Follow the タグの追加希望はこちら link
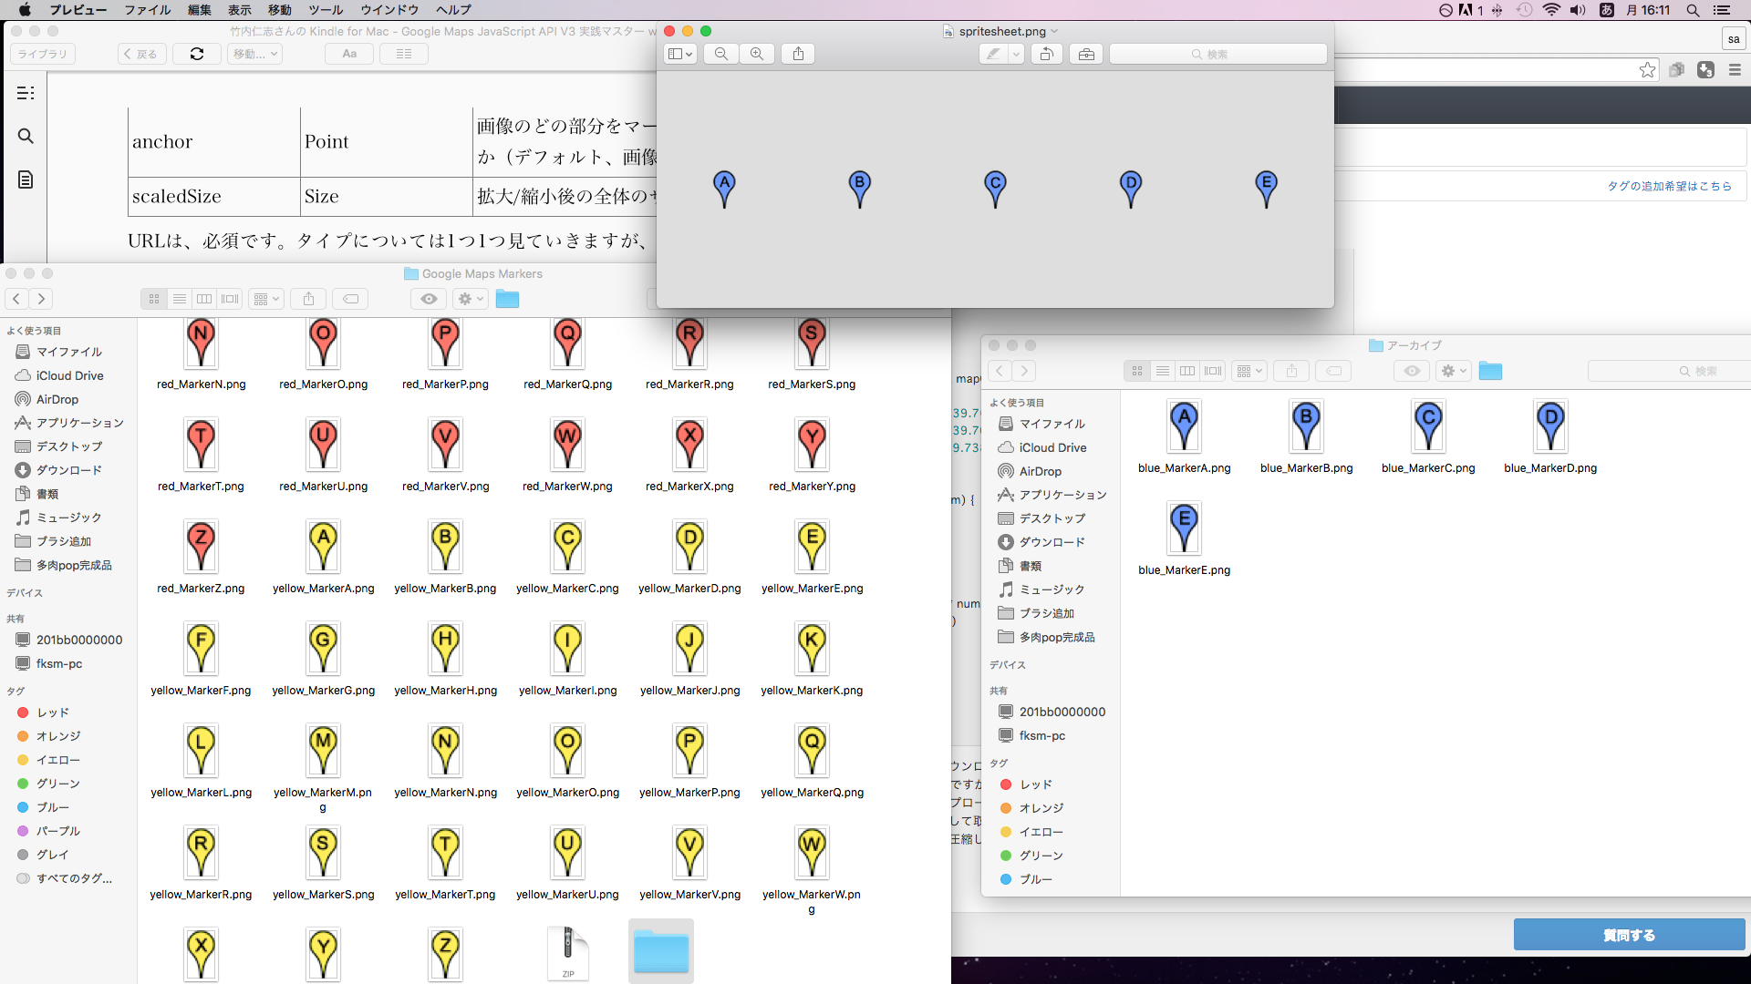1751x984 pixels. pyautogui.click(x=1669, y=186)
